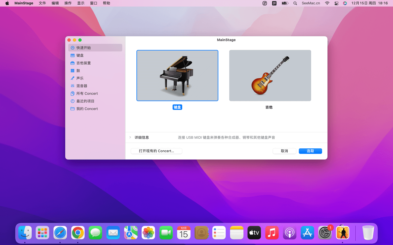This screenshot has height=245, width=393.
Task: Click the MainStage icon in the Dock
Action: click(343, 233)
